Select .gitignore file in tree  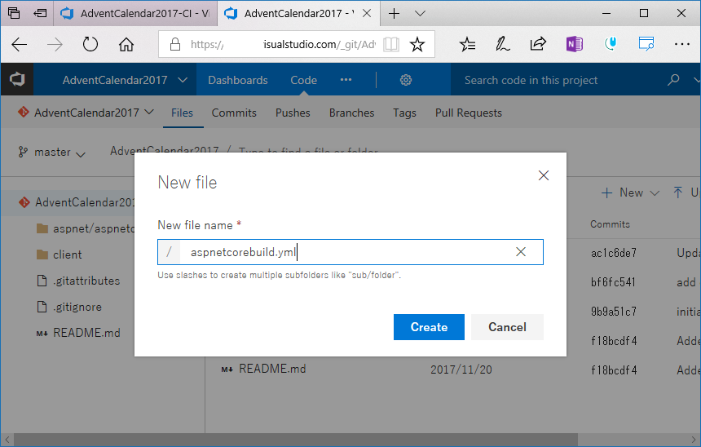coord(68,307)
